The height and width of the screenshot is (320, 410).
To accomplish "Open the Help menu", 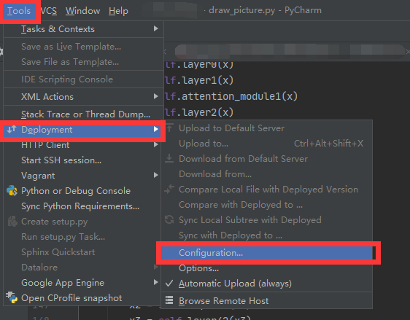I will [118, 11].
